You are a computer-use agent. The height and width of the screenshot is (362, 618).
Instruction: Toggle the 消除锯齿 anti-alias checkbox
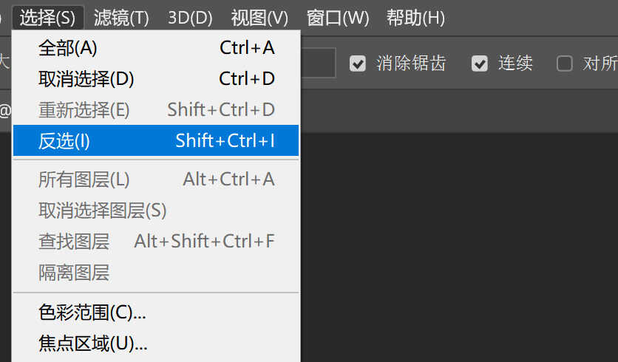[358, 64]
